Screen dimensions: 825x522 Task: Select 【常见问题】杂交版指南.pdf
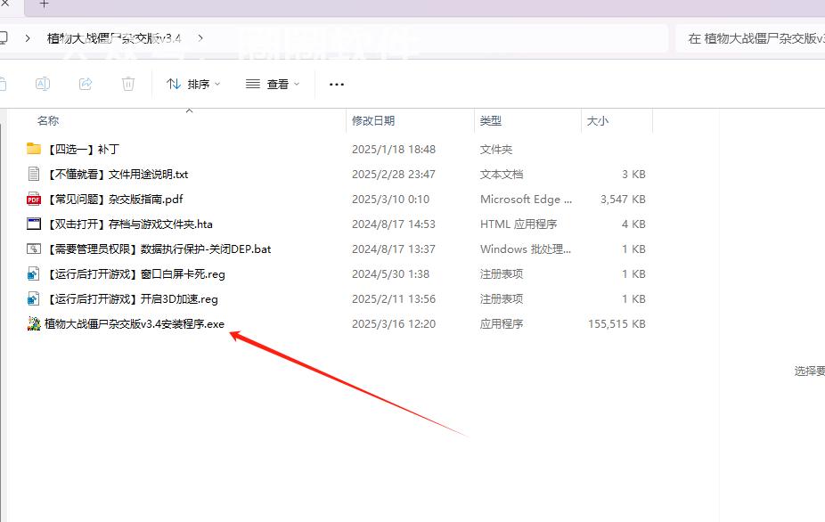tap(115, 199)
